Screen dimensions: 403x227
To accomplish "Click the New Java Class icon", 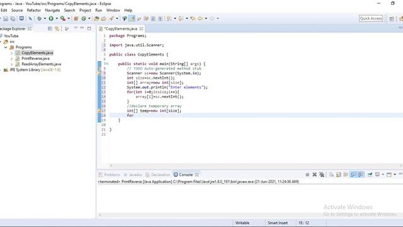I will click(x=84, y=18).
